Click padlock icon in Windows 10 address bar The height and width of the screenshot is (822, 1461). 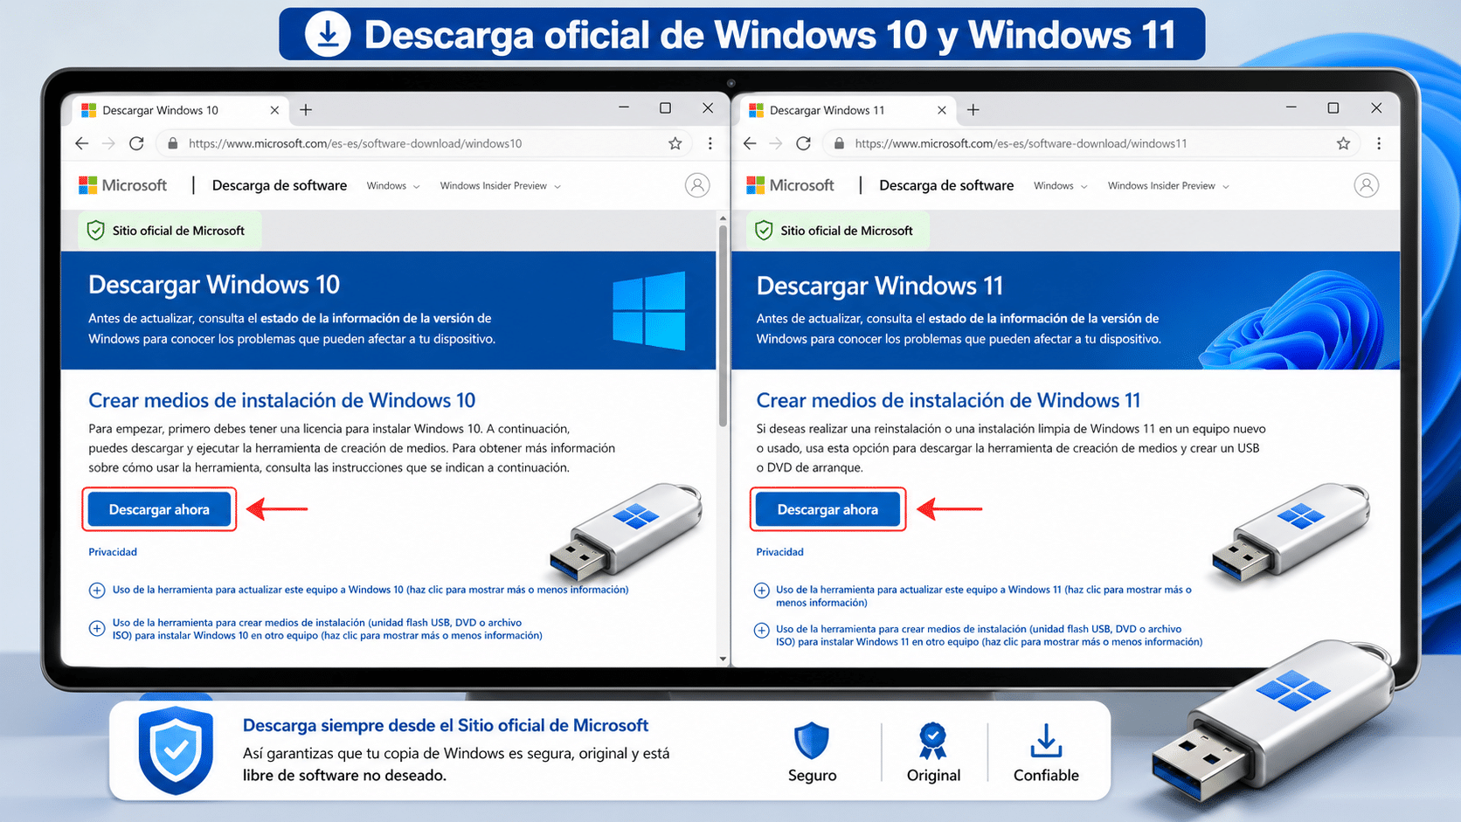(172, 143)
